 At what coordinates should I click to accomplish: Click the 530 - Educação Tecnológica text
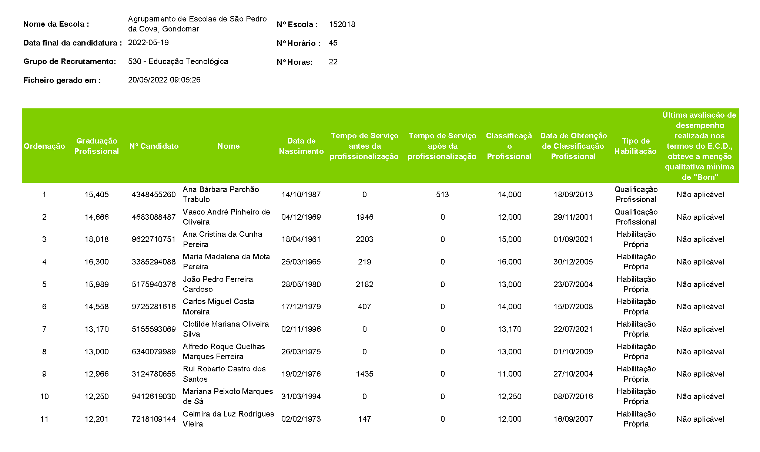coord(178,61)
